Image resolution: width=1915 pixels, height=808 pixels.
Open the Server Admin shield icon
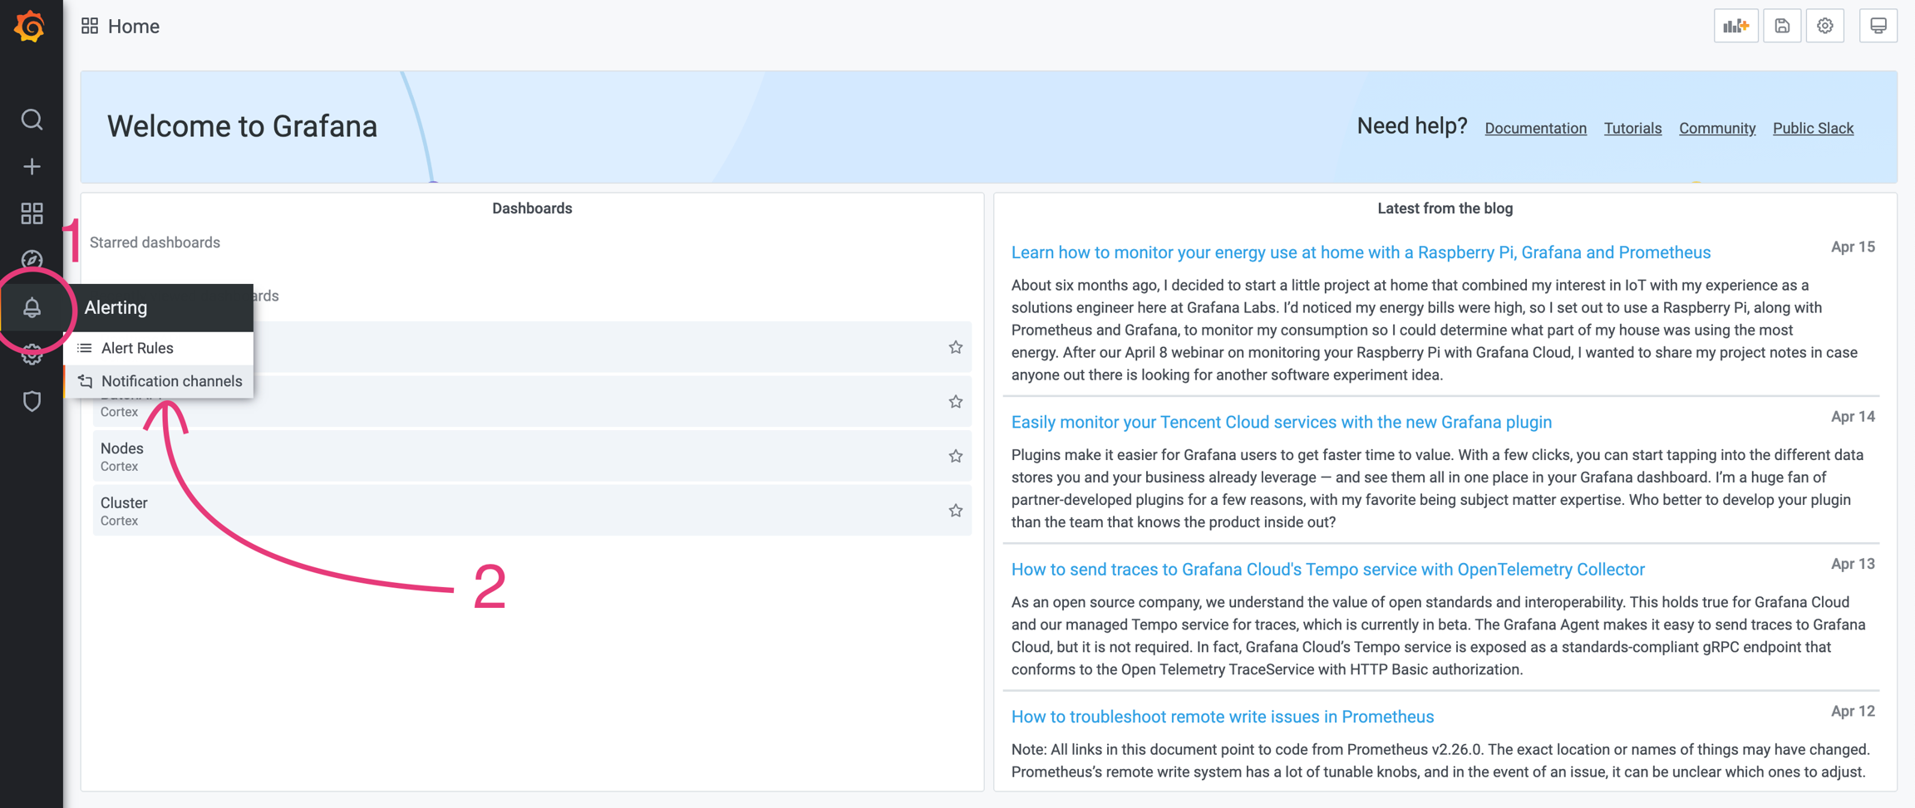pyautogui.click(x=32, y=402)
